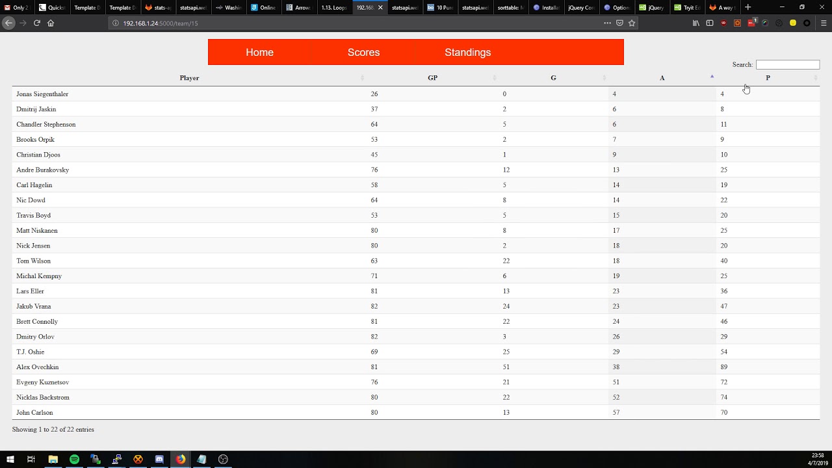
Task: Open the browser home page icon
Action: pyautogui.click(x=51, y=23)
